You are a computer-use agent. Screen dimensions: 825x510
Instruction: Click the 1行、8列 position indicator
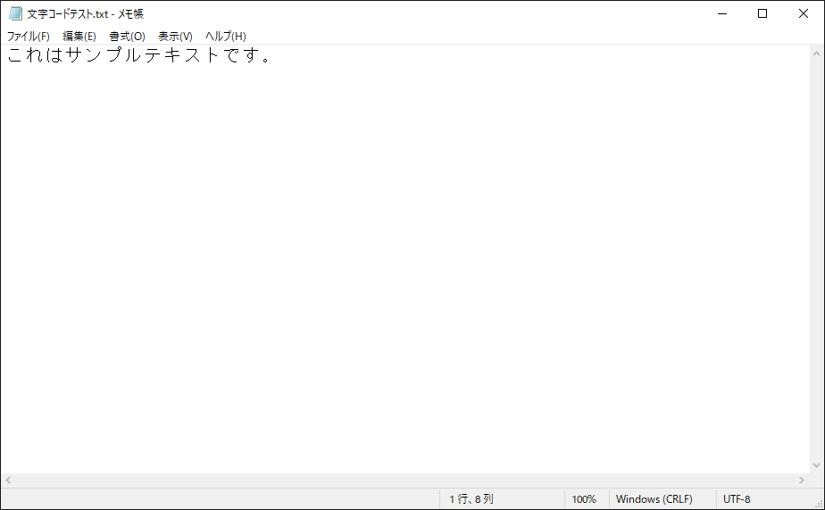pos(471,499)
